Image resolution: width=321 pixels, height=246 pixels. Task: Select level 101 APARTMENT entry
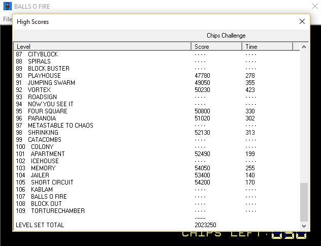click(47, 154)
